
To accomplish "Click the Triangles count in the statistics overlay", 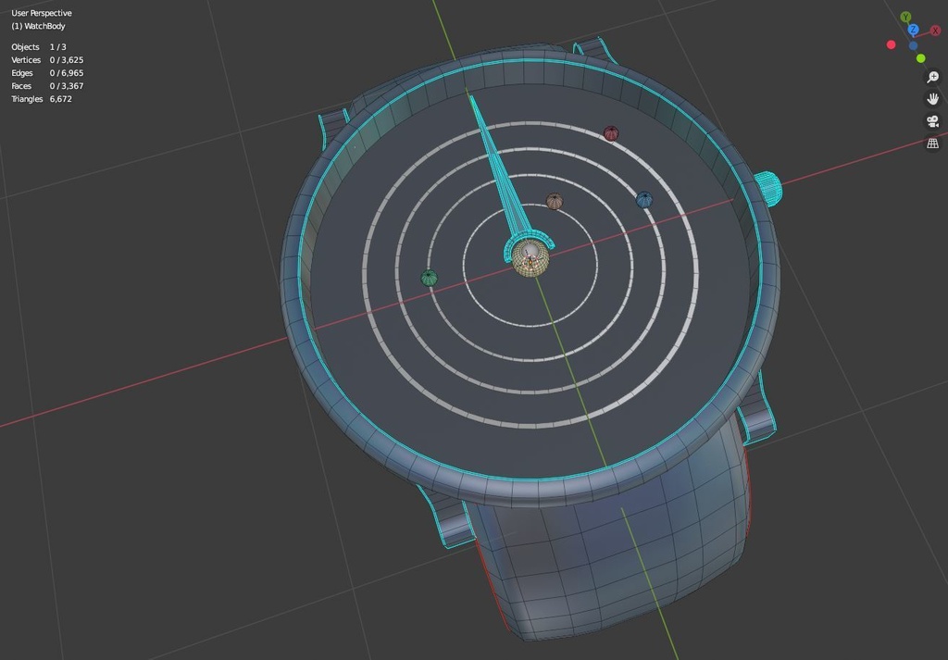I will [42, 98].
